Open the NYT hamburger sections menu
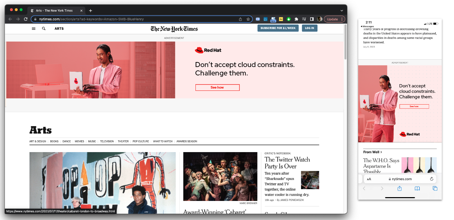 [x=34, y=28]
